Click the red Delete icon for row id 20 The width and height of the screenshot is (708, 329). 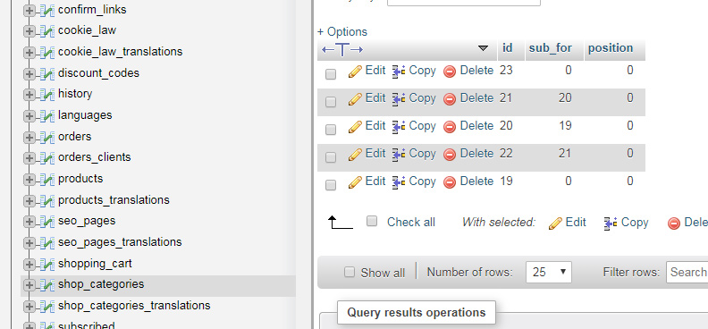450,127
